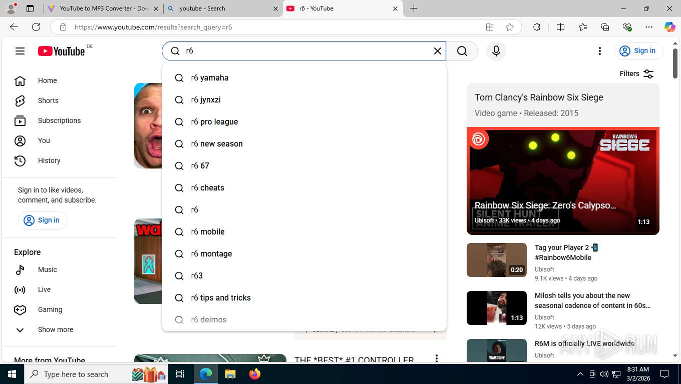This screenshot has width=681, height=384.
Task: Select suggestion 'r6 tips and tricks'
Action: click(x=304, y=298)
